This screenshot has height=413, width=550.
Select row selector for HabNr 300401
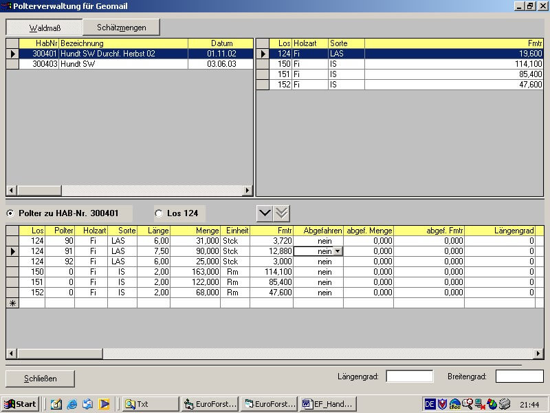12,54
